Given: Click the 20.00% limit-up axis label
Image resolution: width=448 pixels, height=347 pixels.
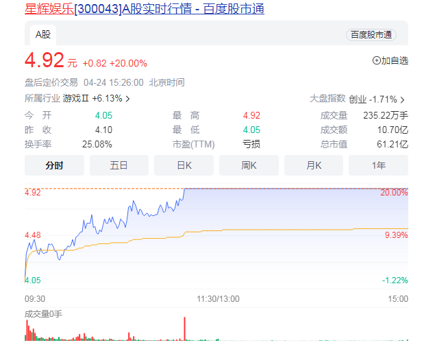Looking at the screenshot, I should [x=394, y=193].
